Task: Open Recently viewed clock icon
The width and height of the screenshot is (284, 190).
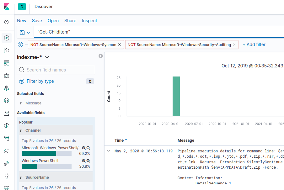Action: tap(7, 22)
